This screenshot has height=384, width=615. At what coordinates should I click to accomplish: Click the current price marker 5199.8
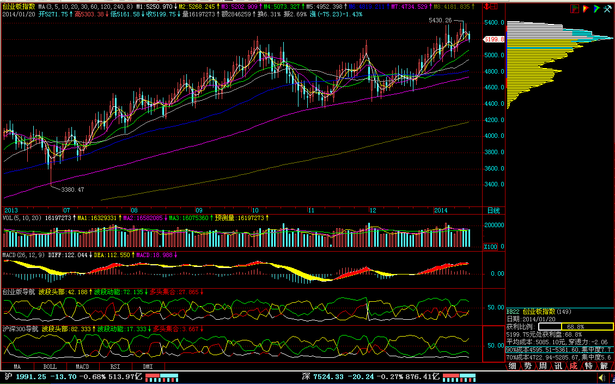[495, 39]
